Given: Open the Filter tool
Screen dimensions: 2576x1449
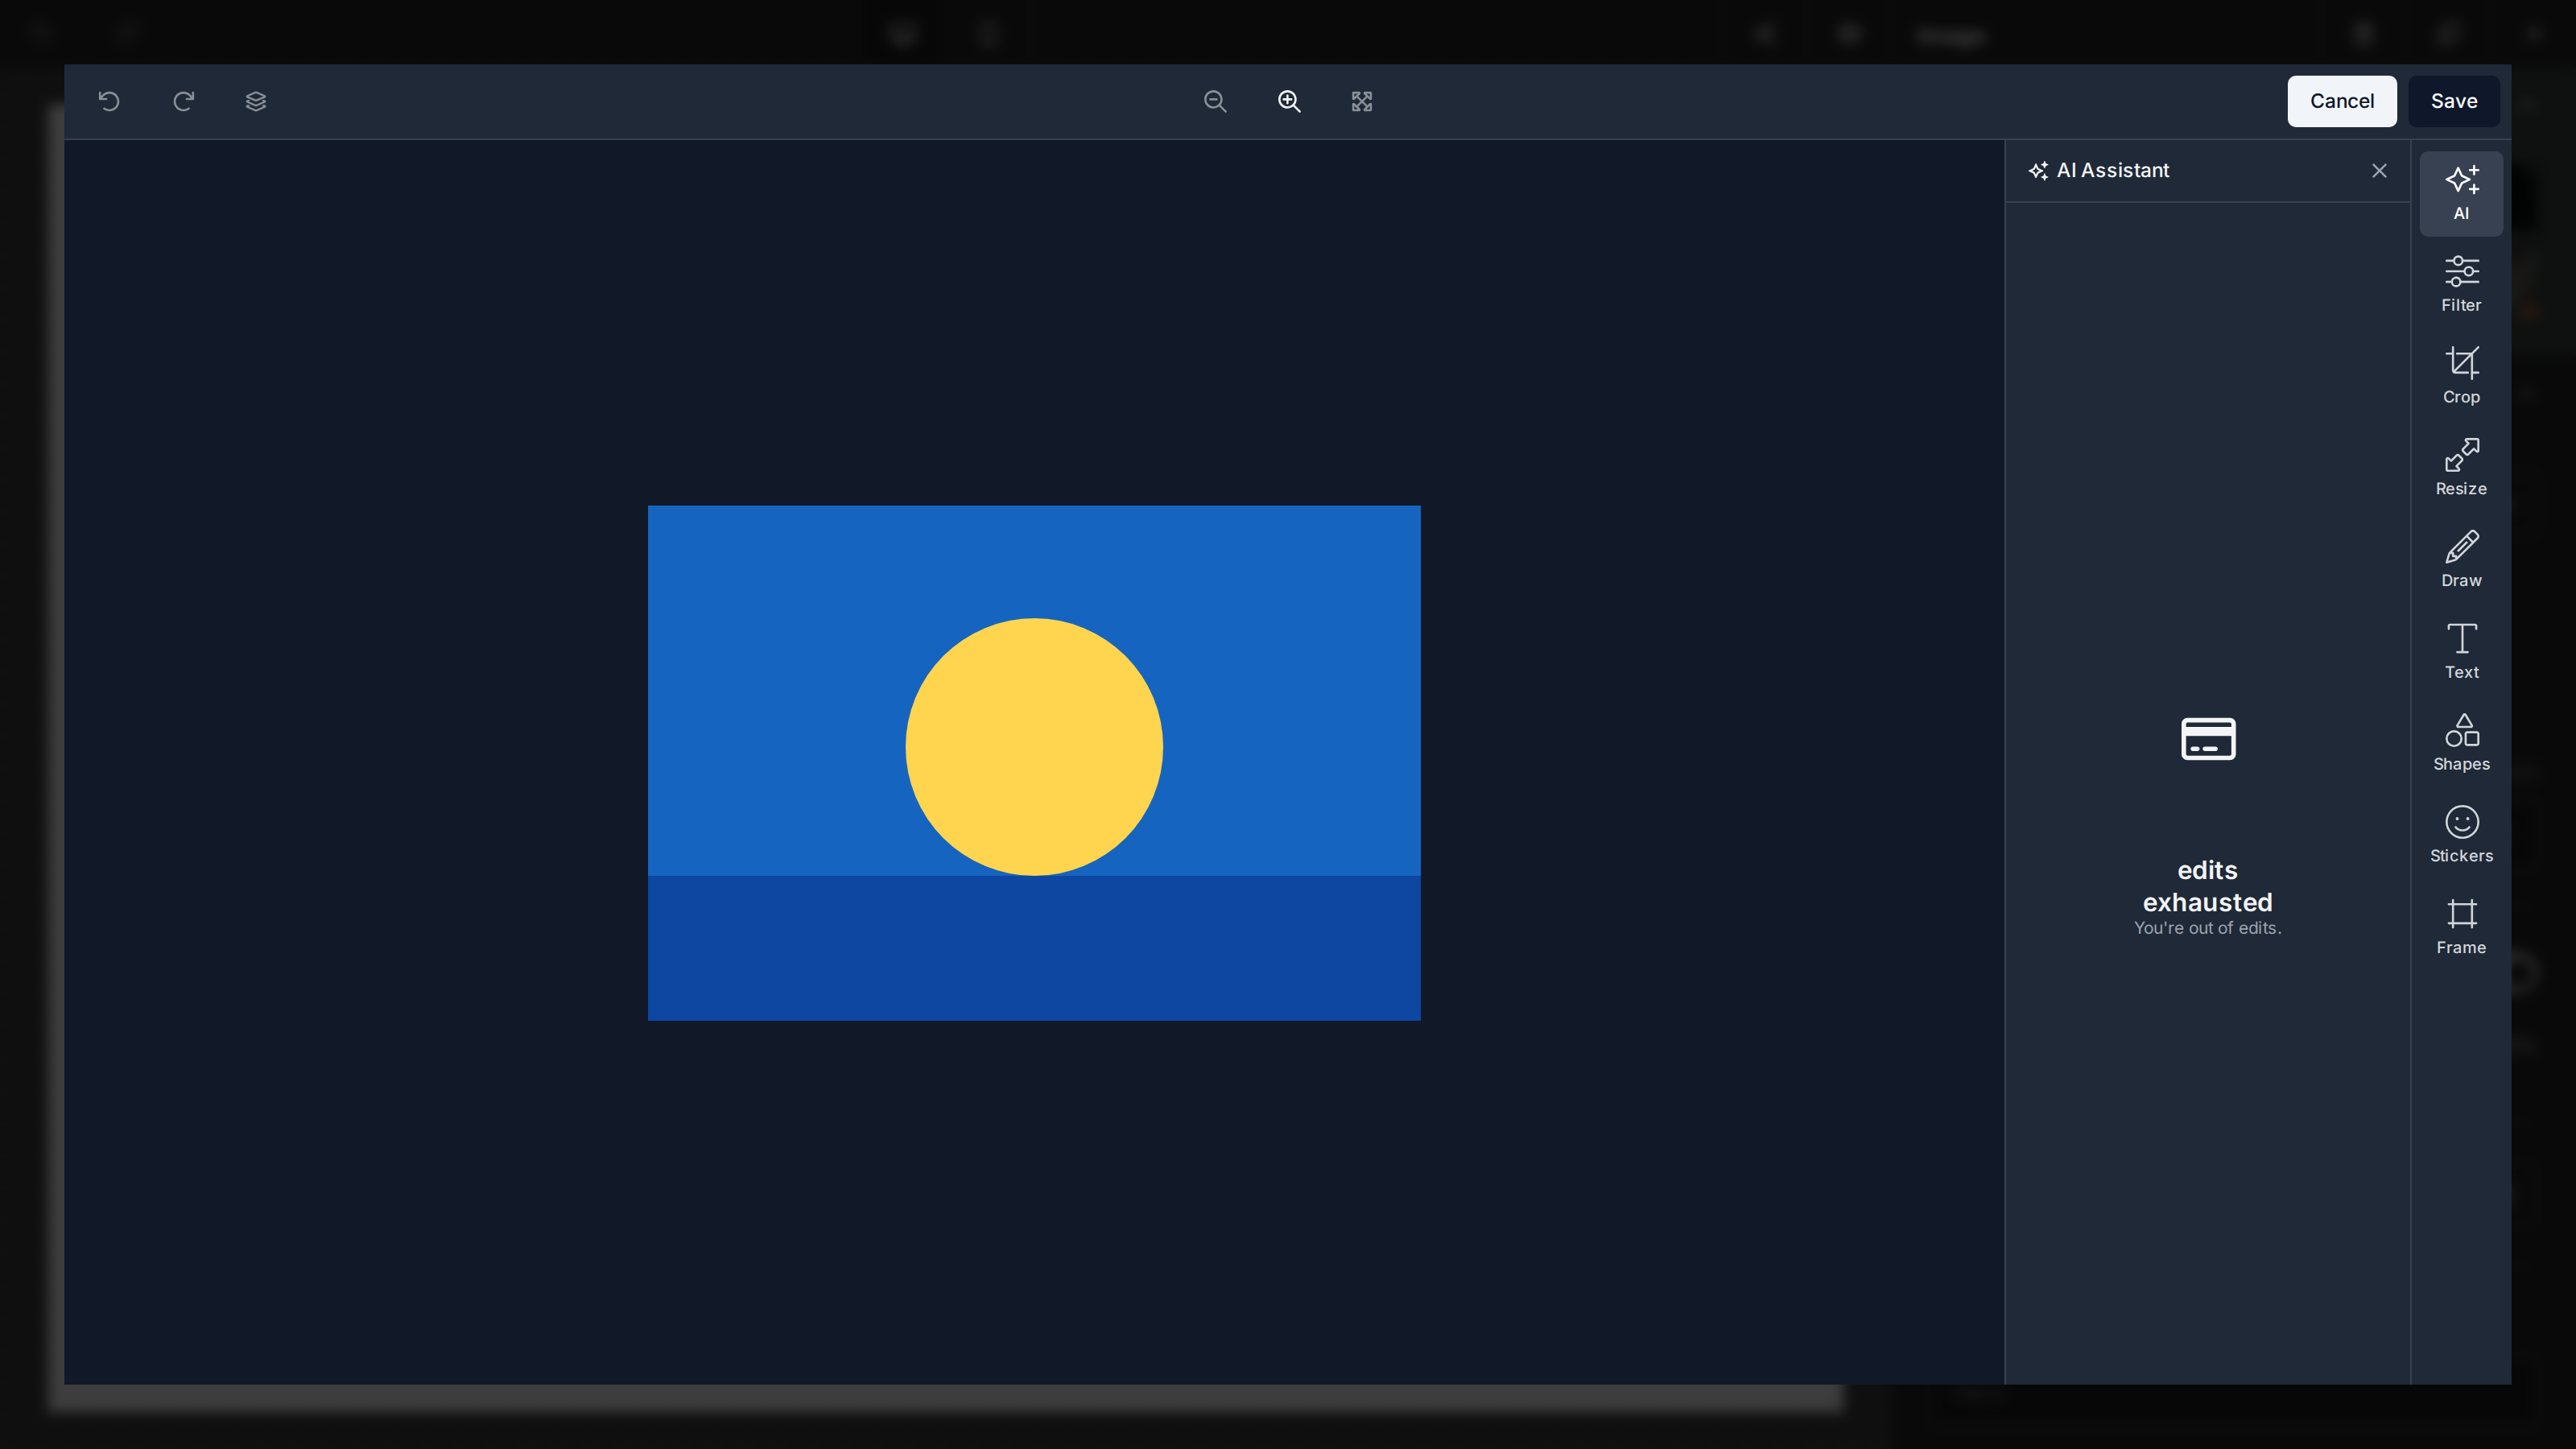Looking at the screenshot, I should (2461, 284).
